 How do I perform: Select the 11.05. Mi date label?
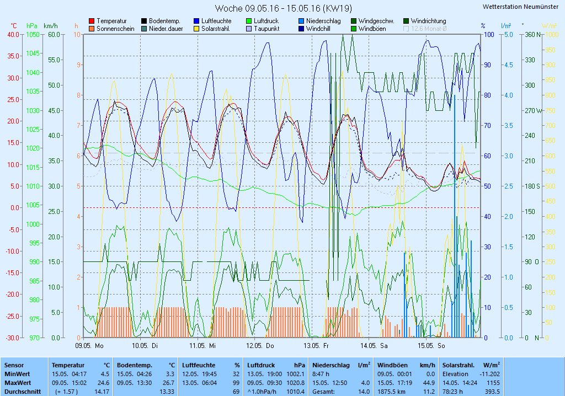[202, 346]
